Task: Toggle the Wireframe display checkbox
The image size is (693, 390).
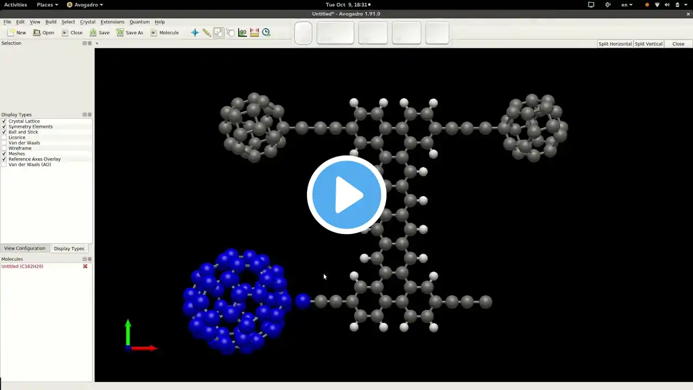Action: click(4, 148)
